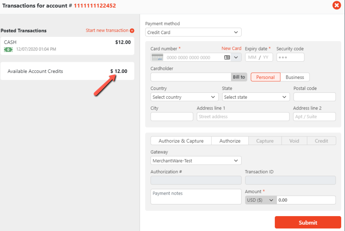The image size is (345, 231).
Task: Expand the Select state dropdown
Action: click(x=256, y=97)
